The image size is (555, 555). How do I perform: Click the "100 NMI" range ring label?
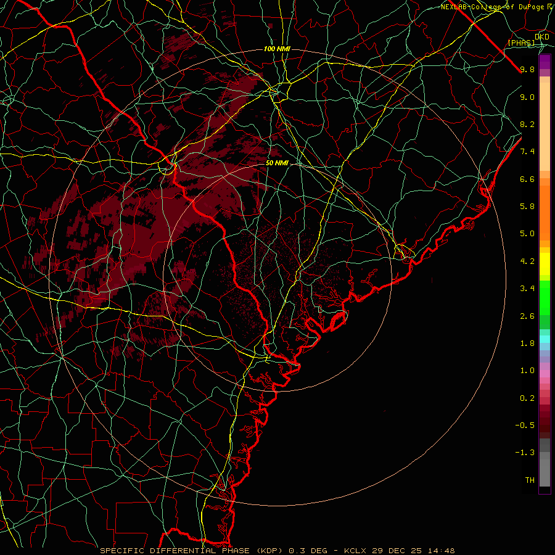click(x=277, y=49)
